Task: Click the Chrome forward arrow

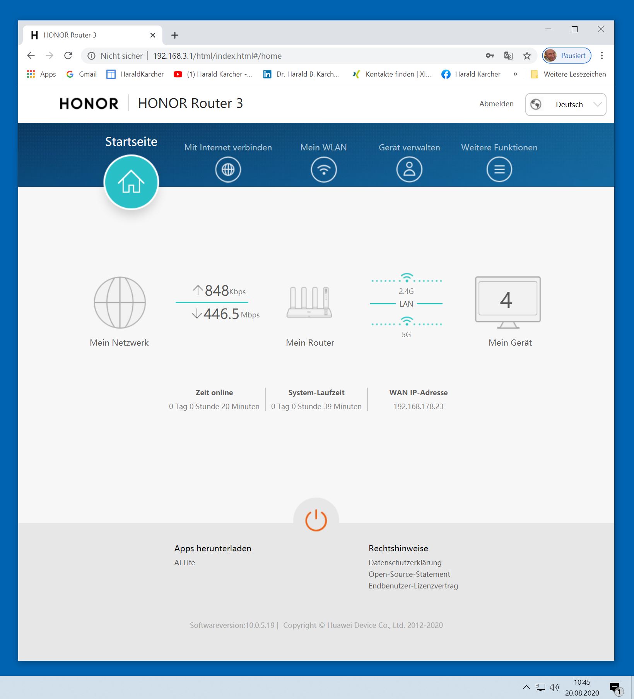Action: [50, 56]
